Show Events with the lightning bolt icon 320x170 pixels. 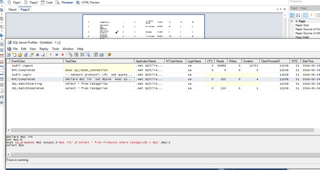311,15
